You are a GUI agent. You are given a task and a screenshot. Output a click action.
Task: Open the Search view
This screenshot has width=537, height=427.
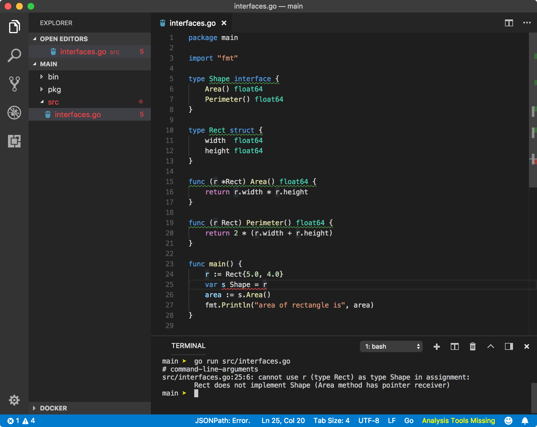point(14,54)
